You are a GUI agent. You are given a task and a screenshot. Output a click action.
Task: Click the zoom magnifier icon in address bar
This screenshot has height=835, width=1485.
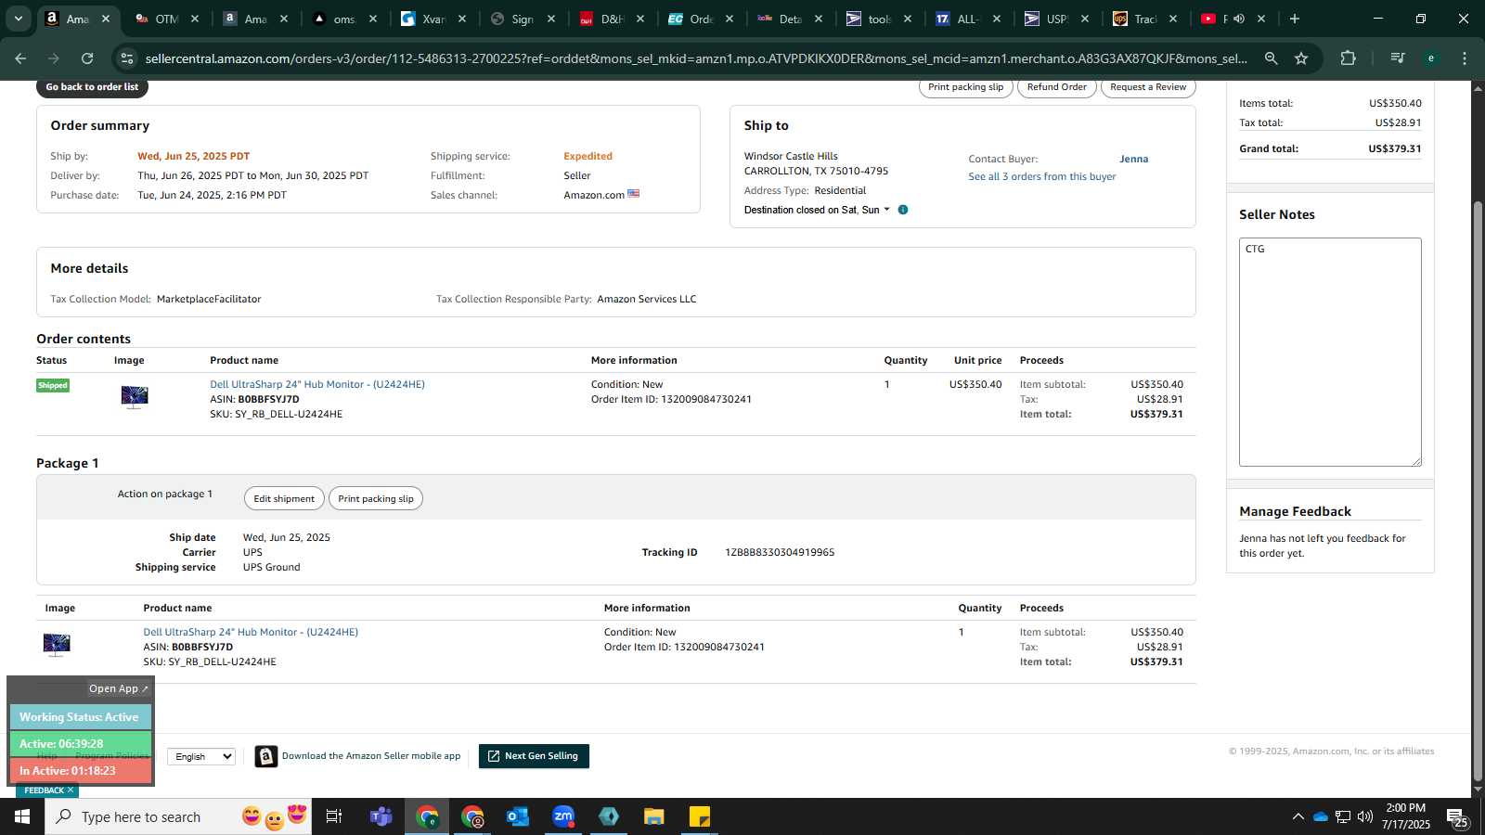pyautogui.click(x=1271, y=58)
